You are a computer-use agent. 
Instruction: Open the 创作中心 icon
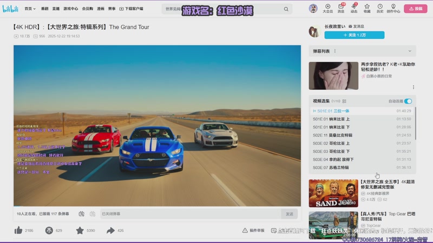(x=393, y=9)
